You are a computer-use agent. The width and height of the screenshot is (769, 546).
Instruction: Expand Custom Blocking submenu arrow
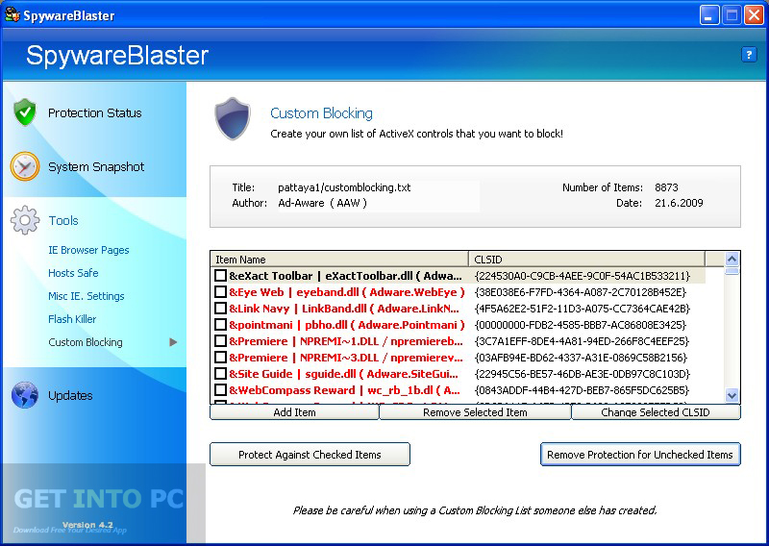click(173, 342)
